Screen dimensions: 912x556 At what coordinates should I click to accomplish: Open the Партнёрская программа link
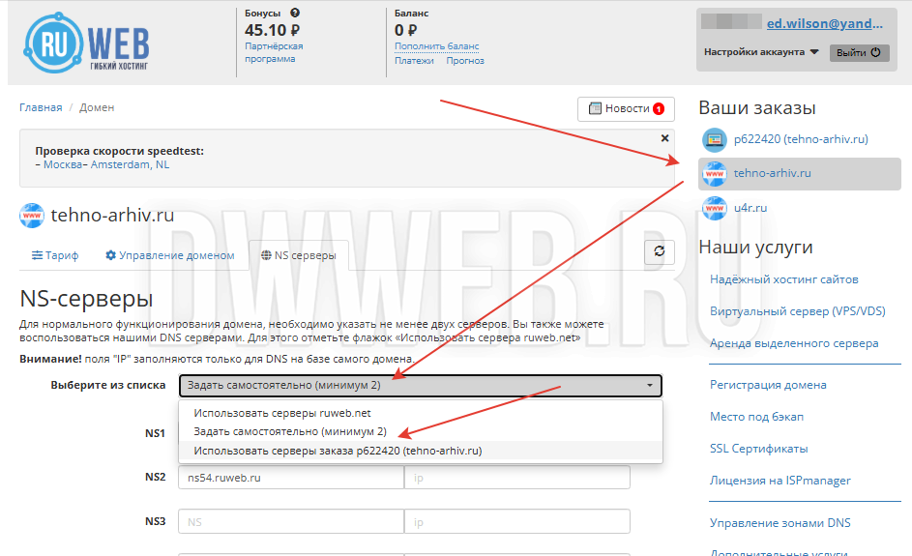pos(274,52)
